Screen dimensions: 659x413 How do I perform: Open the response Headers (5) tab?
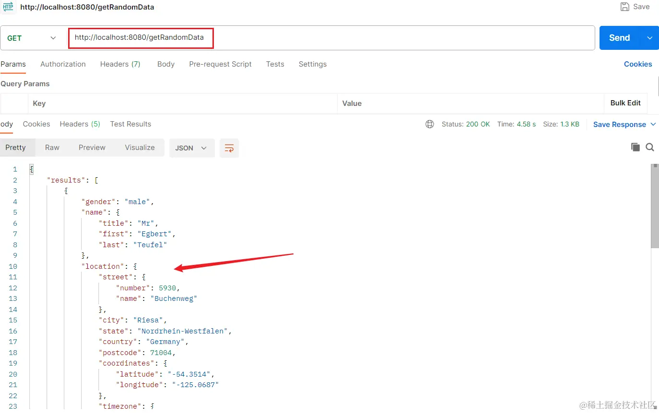click(80, 124)
